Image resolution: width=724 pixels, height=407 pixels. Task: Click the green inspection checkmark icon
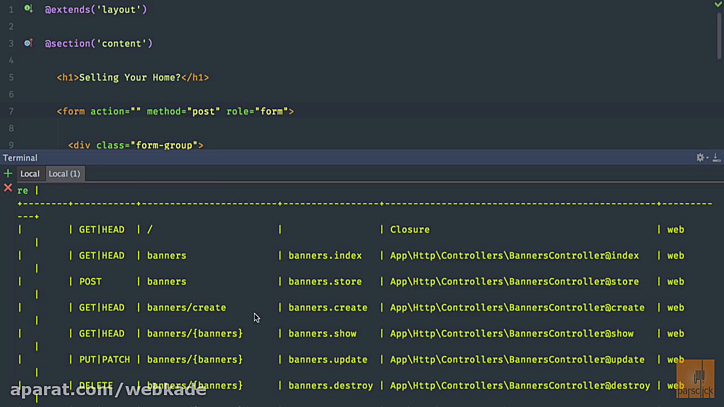(x=718, y=5)
